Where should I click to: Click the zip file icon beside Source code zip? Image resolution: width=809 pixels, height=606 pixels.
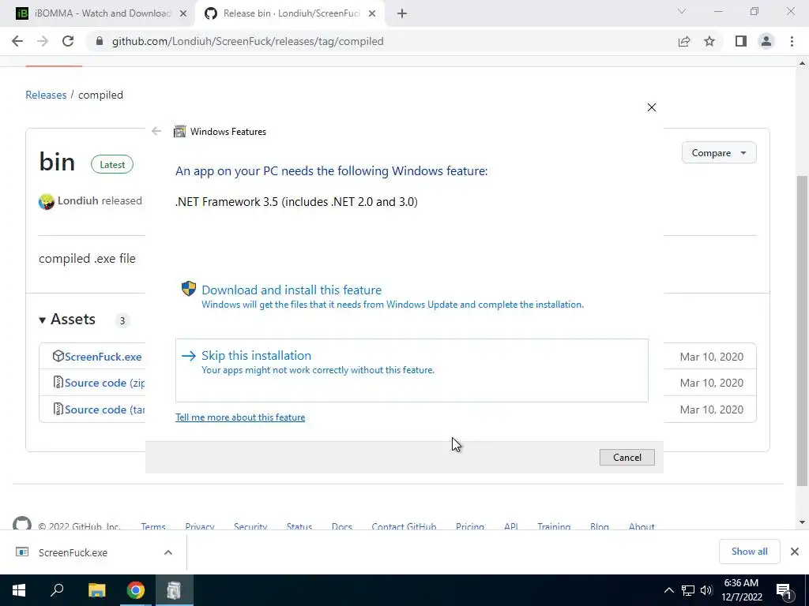58,383
